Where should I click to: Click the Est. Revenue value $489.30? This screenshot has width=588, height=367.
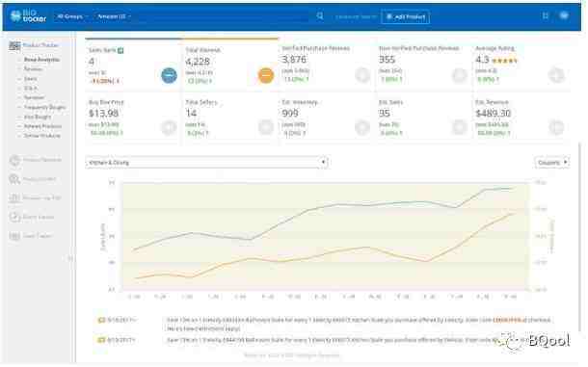point(493,114)
